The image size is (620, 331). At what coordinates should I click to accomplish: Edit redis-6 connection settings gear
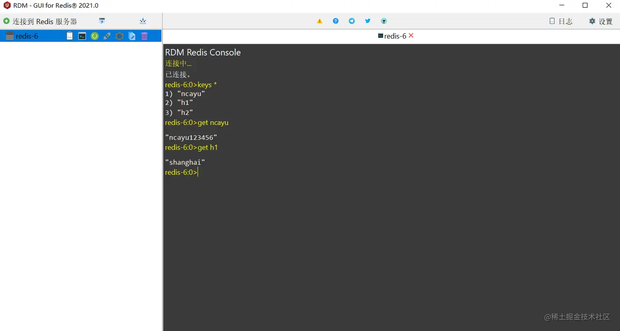(119, 36)
